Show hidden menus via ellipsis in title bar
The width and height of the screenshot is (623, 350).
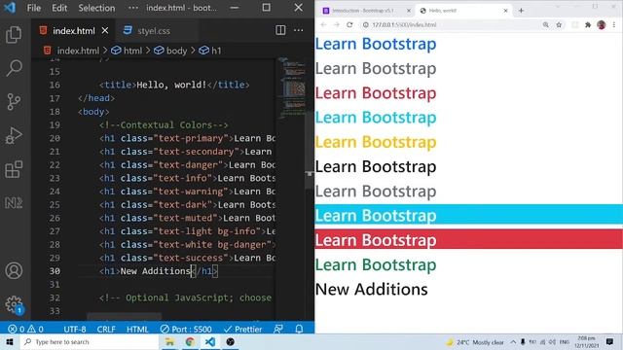point(133,8)
